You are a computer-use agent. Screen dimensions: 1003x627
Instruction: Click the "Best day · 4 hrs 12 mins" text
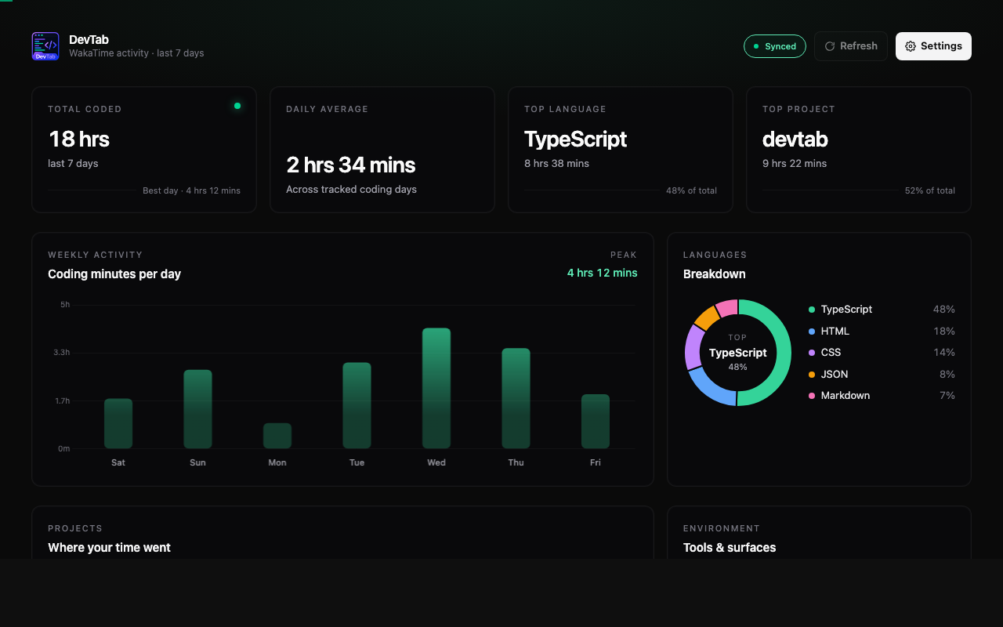click(x=191, y=190)
